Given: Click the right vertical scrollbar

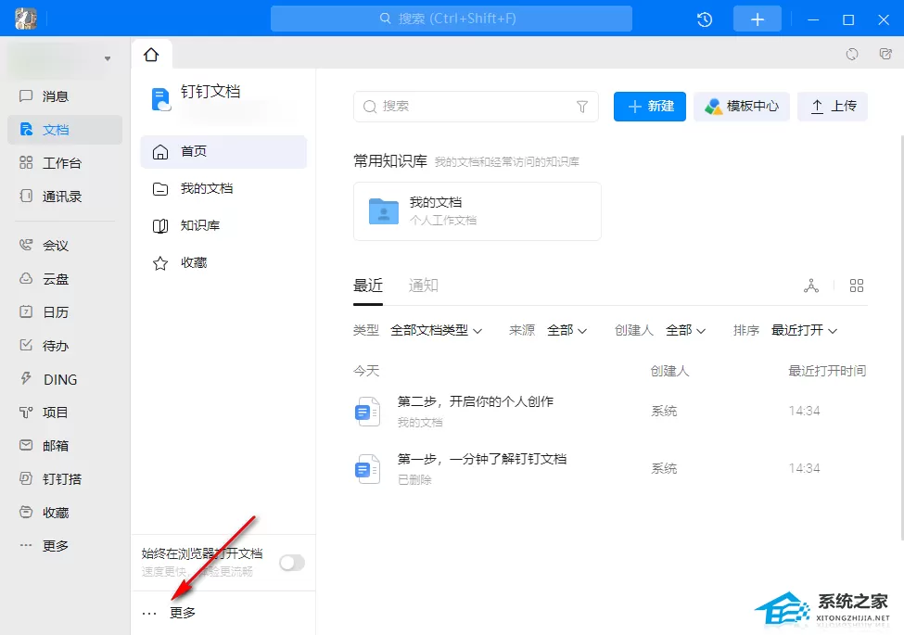Looking at the screenshot, I should 901,337.
